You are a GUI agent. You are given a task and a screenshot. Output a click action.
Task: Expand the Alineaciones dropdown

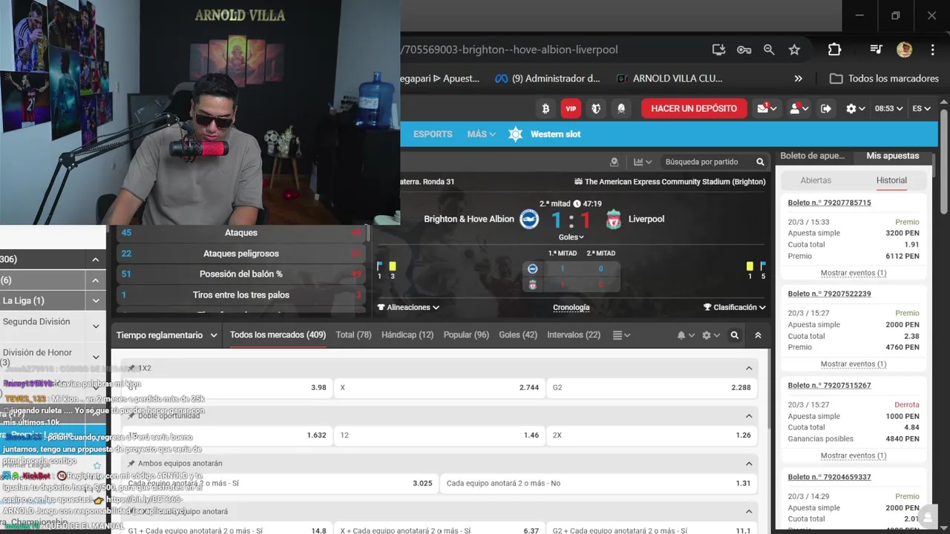pyautogui.click(x=408, y=307)
